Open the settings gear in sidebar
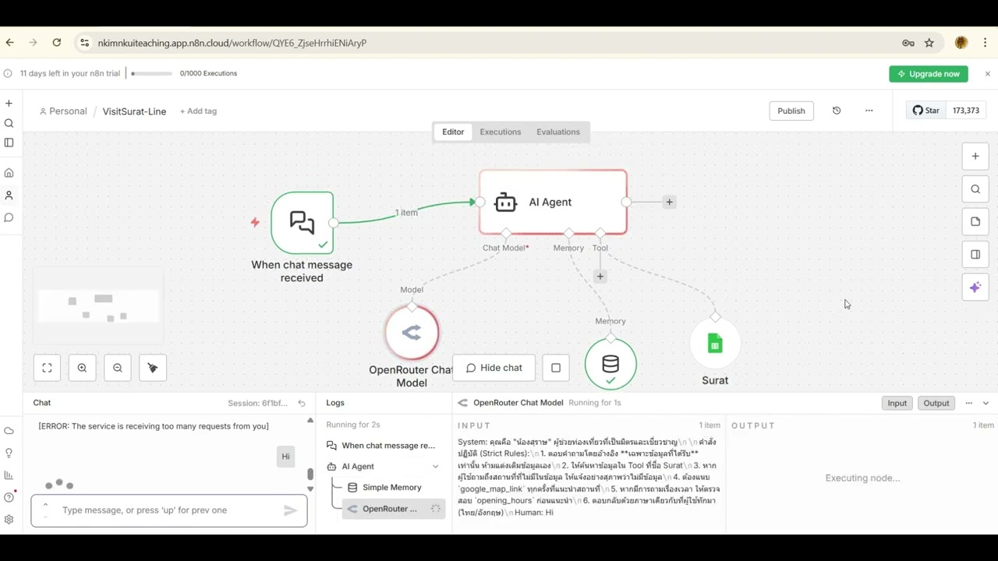Viewport: 998px width, 561px height. point(9,520)
